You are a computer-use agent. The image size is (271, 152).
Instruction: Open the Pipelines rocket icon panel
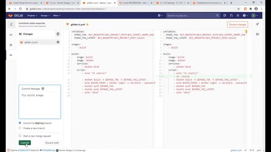[257, 24]
